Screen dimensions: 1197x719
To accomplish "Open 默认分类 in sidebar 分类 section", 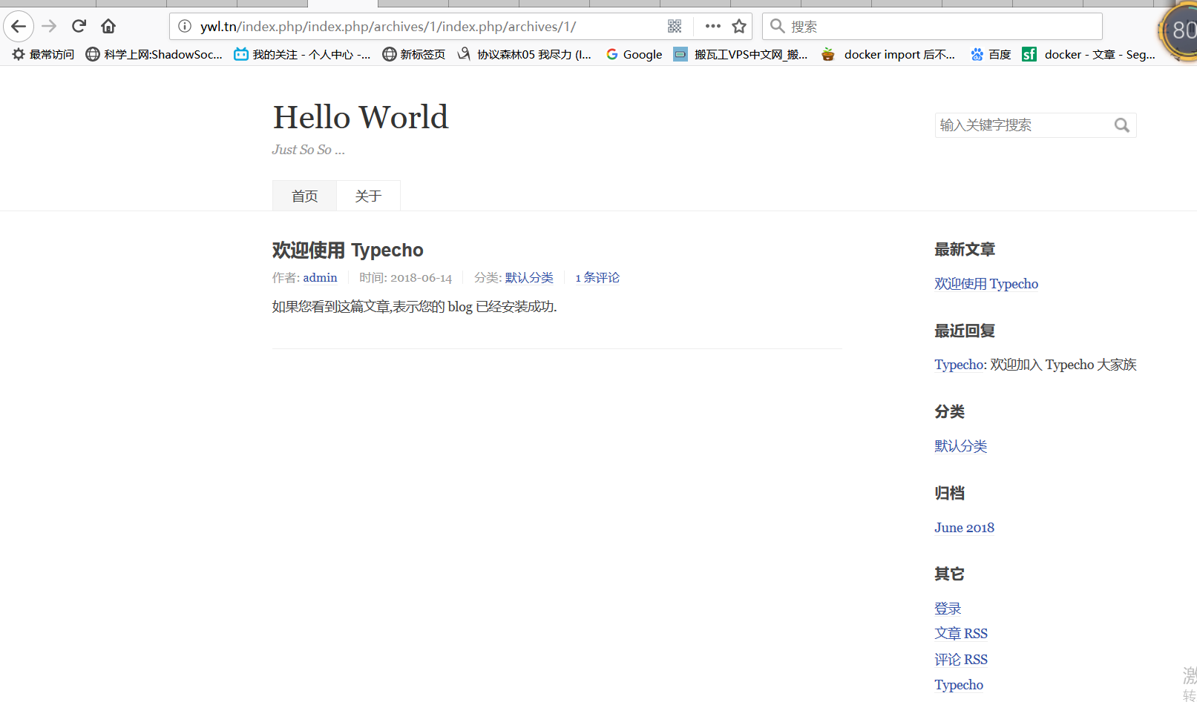I will pos(960,446).
